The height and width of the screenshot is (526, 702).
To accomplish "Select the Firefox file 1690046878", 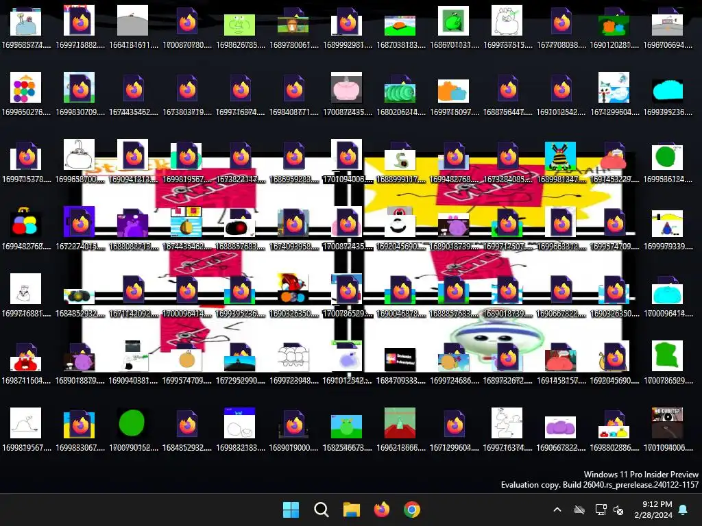I will (x=400, y=296).
